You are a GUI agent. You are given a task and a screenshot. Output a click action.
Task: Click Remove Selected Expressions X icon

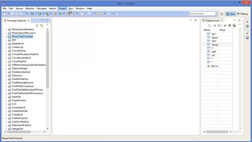230,26
